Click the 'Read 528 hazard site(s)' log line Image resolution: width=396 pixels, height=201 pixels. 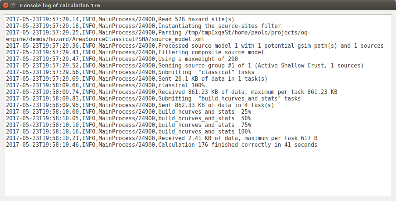point(196,19)
